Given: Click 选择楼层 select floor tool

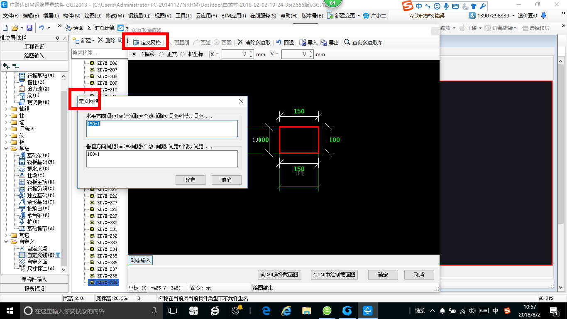Looking at the screenshot, I should pos(536,28).
